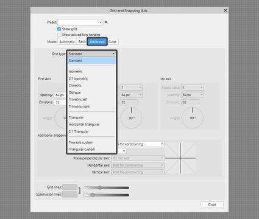Choose 2:1 Triangular grid type
Image resolution: width=259 pixels, height=219 pixels.
(x=91, y=131)
